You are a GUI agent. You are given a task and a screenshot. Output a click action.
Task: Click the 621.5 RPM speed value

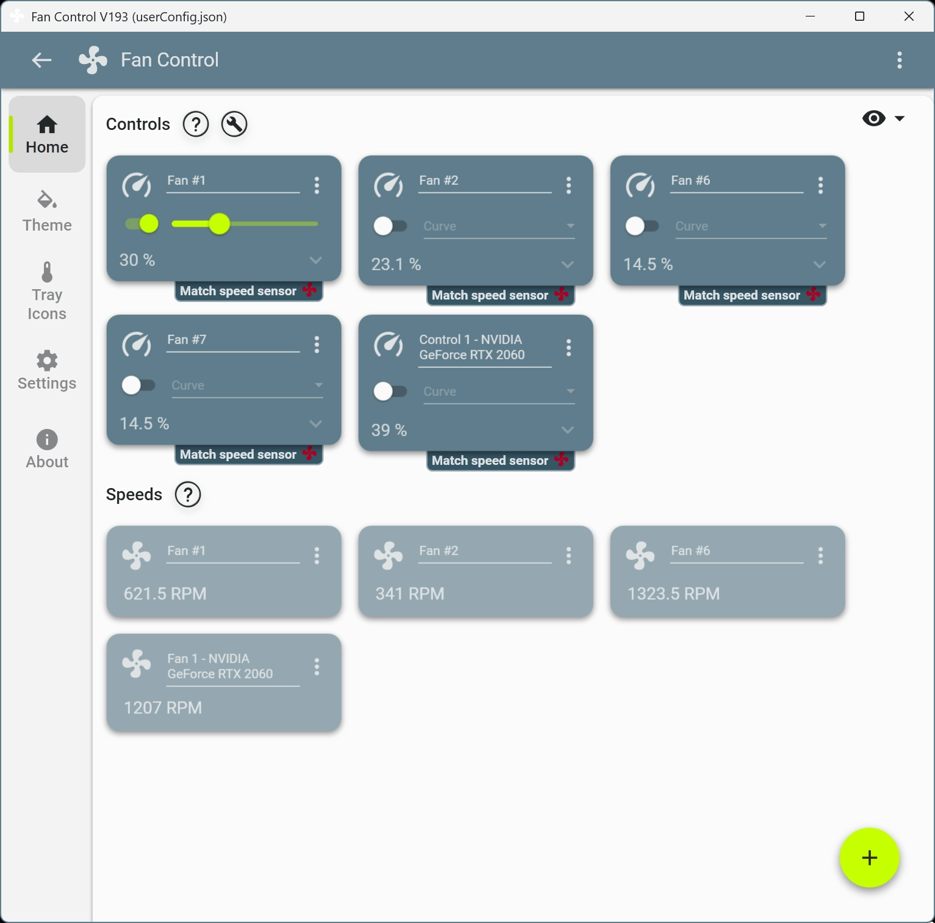click(165, 594)
